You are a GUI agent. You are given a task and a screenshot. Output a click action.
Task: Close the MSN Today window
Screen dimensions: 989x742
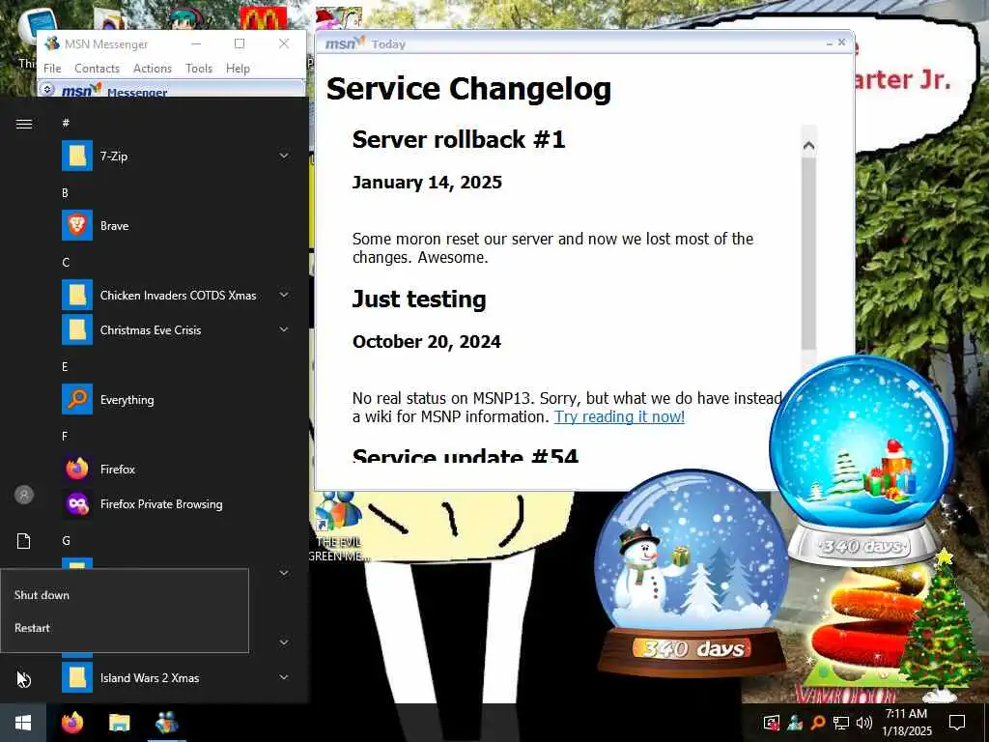pos(841,43)
